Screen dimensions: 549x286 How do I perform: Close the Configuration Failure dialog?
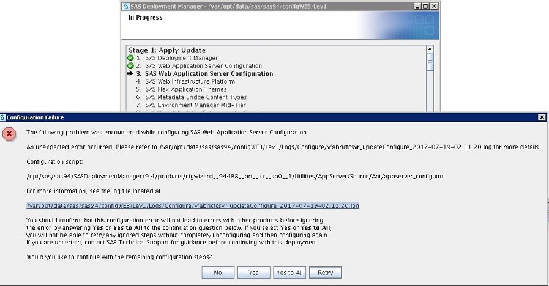(x=542, y=117)
